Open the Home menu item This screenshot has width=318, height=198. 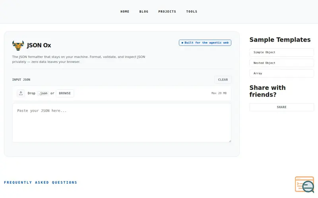[125, 11]
